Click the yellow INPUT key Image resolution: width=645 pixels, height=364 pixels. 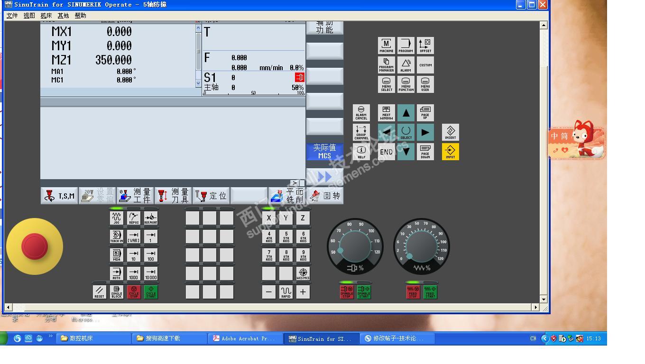(451, 152)
